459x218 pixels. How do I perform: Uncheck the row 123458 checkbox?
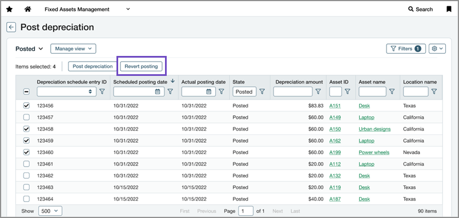(x=26, y=129)
